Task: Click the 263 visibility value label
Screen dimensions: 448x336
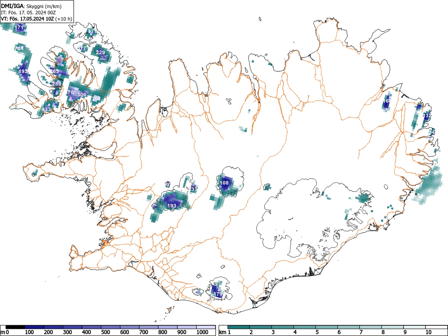Action: coord(54,71)
